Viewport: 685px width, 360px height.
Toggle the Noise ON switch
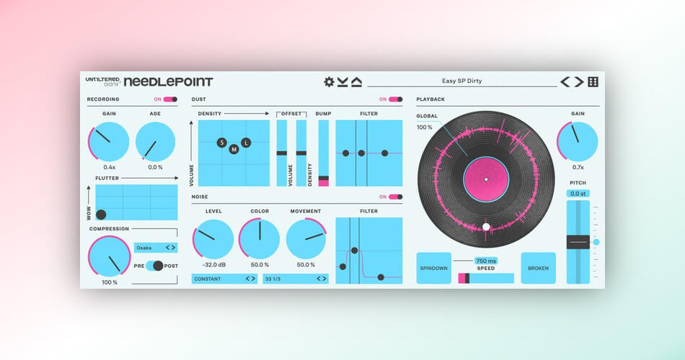click(396, 197)
